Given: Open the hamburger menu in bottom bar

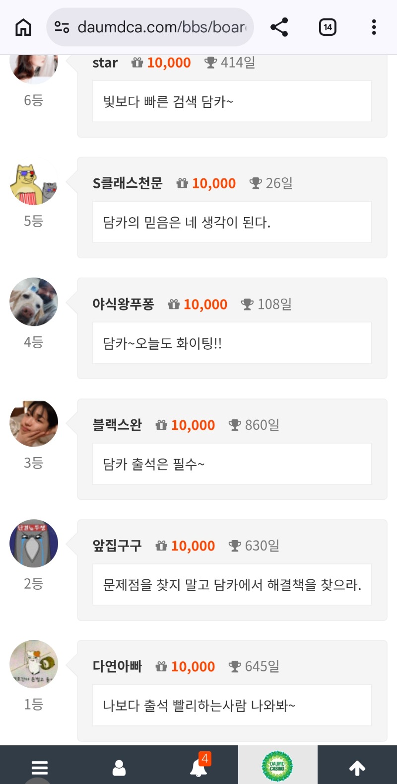Looking at the screenshot, I should coord(40,768).
